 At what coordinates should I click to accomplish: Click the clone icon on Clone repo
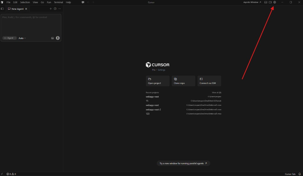(x=175, y=79)
